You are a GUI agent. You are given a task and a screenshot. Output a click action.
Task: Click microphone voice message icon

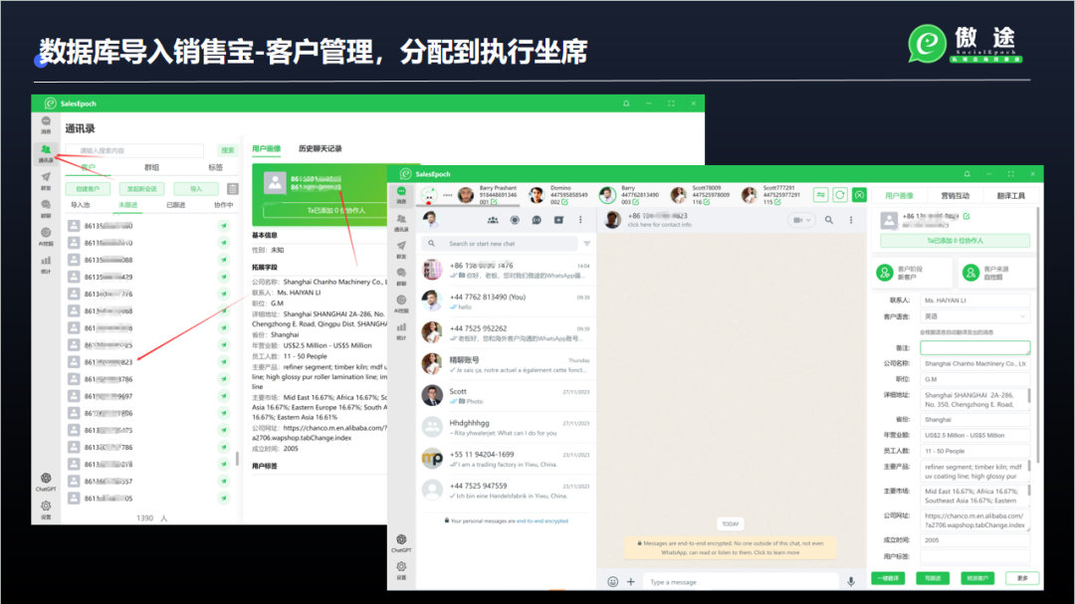(851, 581)
